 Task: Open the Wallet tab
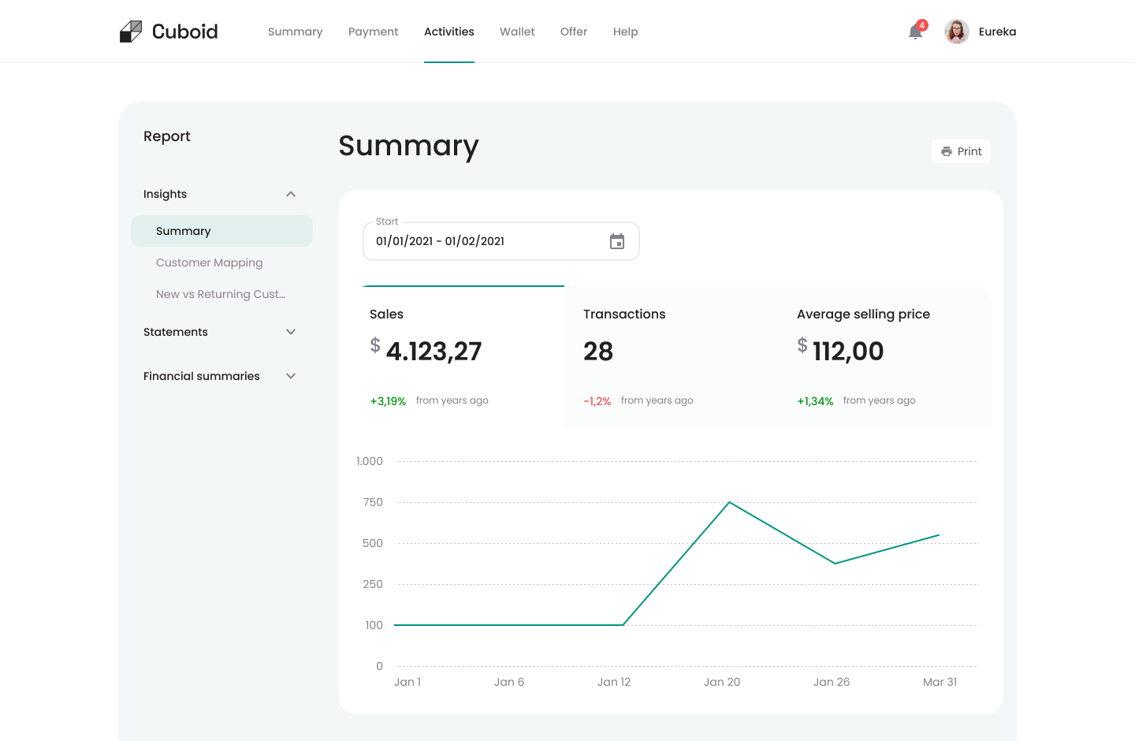point(517,32)
